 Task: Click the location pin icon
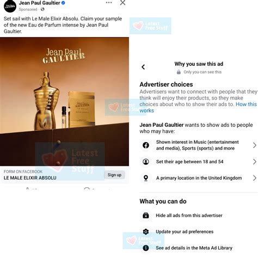coord(146,178)
